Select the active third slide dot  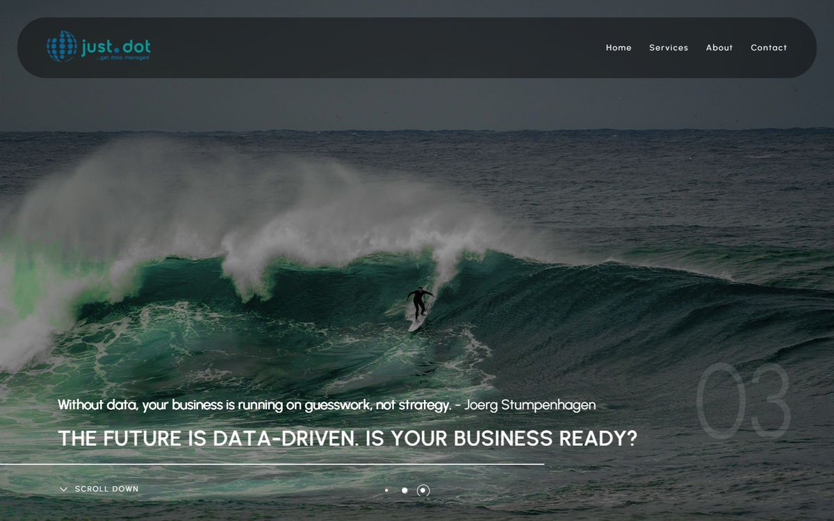coord(423,490)
